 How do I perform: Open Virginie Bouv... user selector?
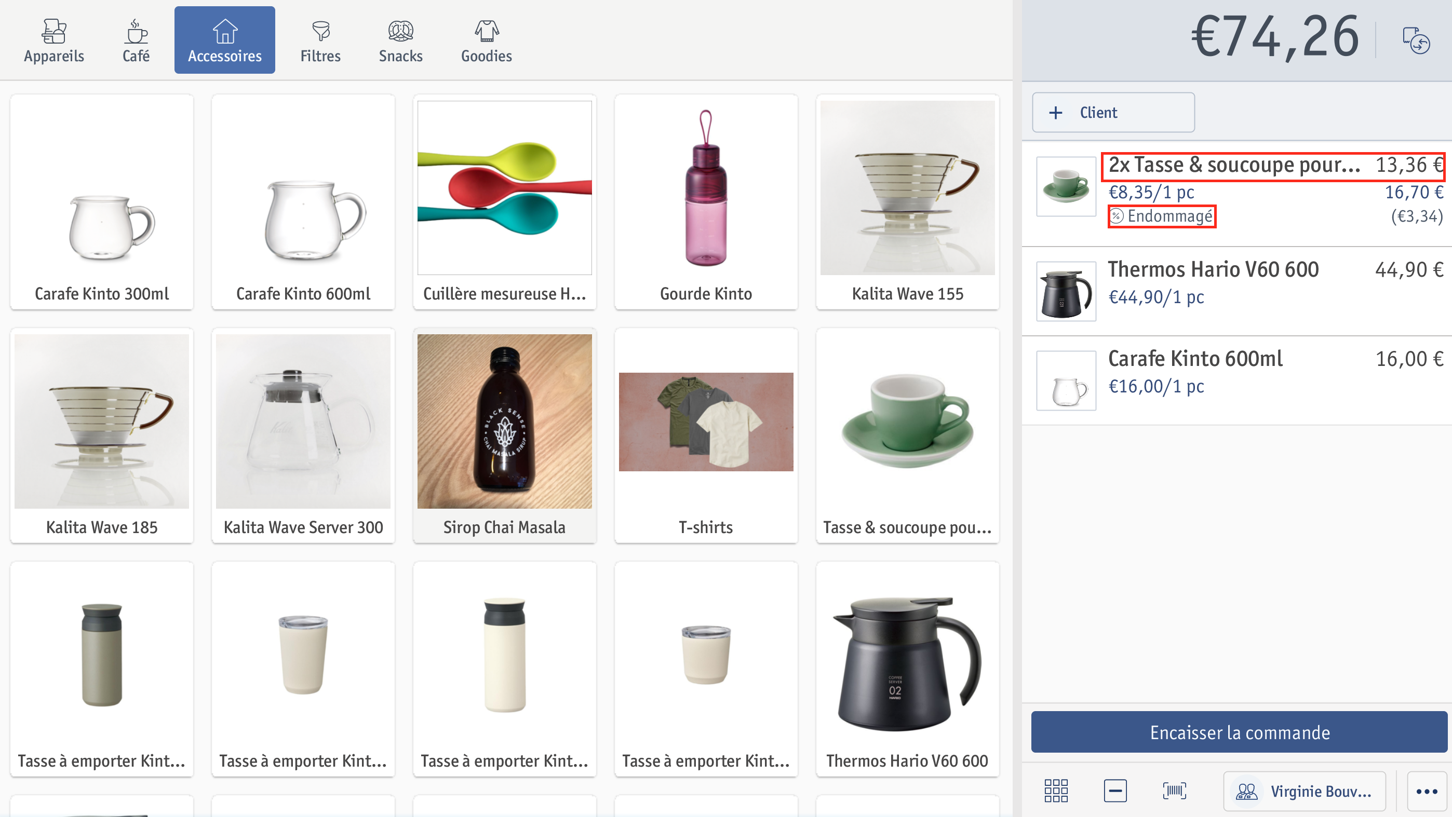point(1305,791)
